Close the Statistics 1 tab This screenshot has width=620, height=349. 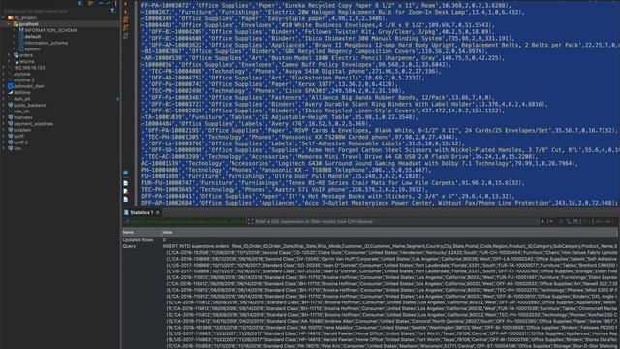tap(157, 213)
